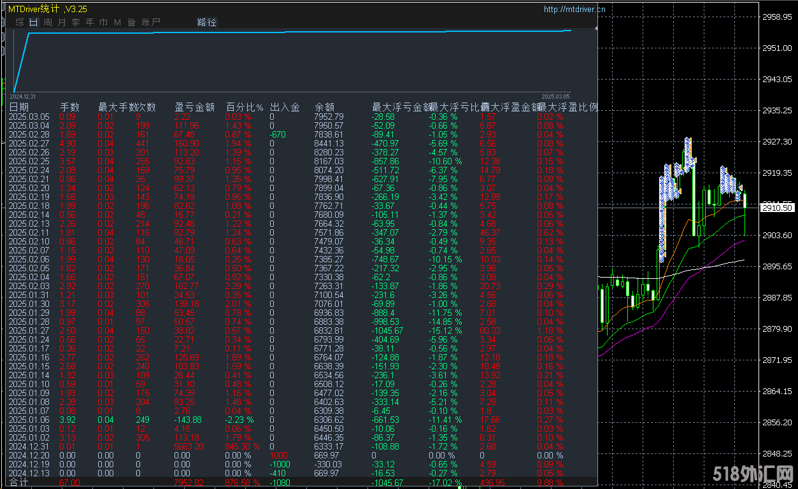This screenshot has width=798, height=489.
Task: Select the 日 daily statistics tab
Action: pyautogui.click(x=34, y=22)
